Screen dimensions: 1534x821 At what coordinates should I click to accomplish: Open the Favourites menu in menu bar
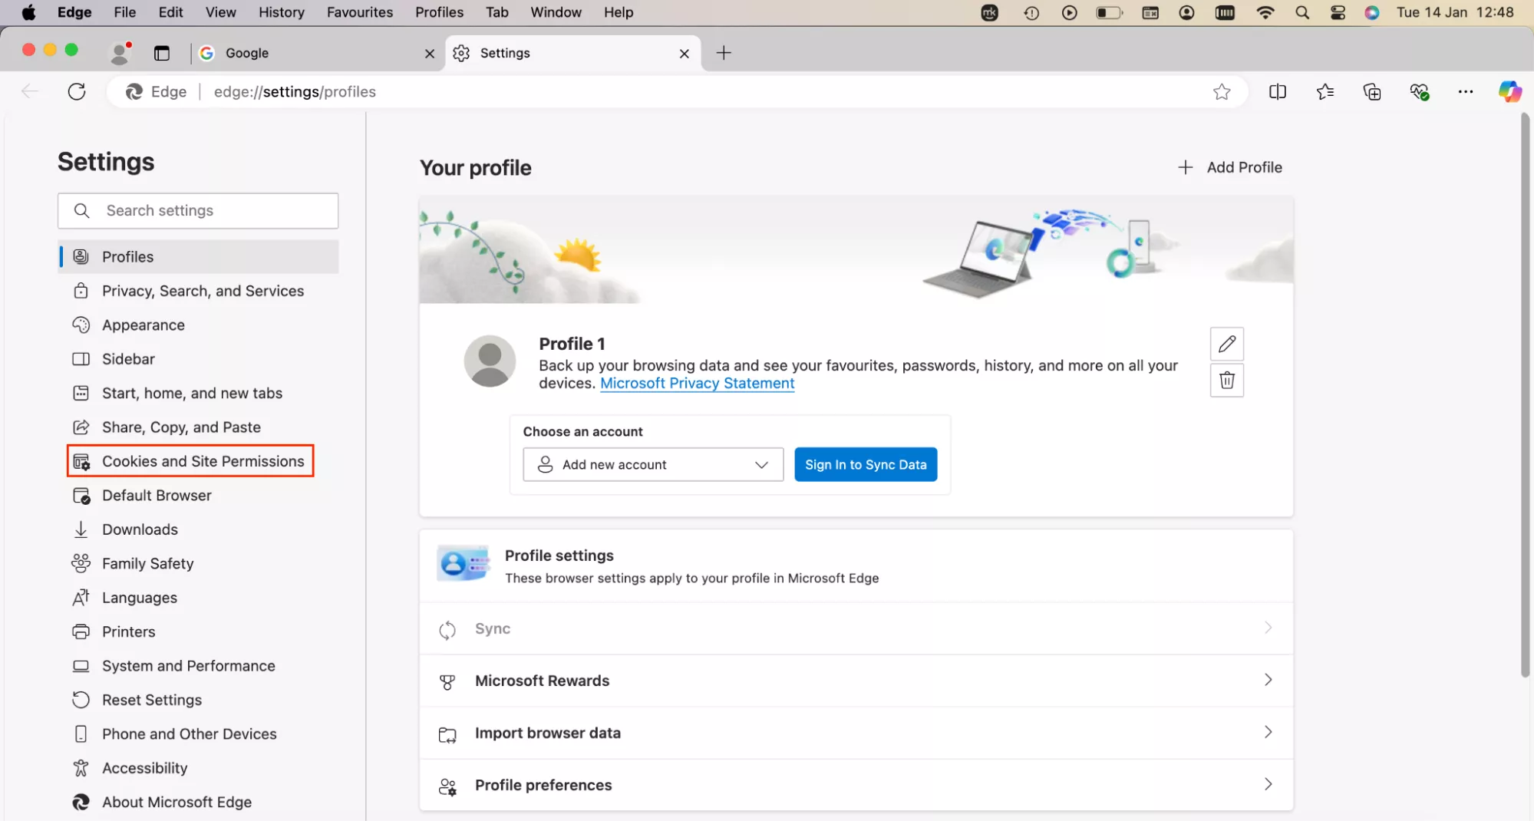pyautogui.click(x=359, y=12)
